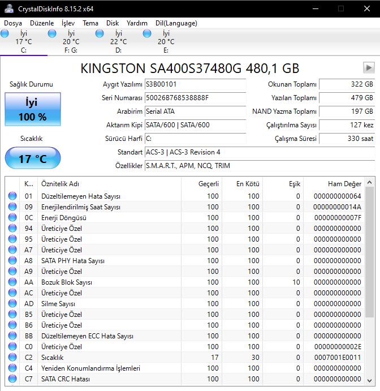Select the F: G: drive status orb
This screenshot has width=380, height=391.
(53, 34)
